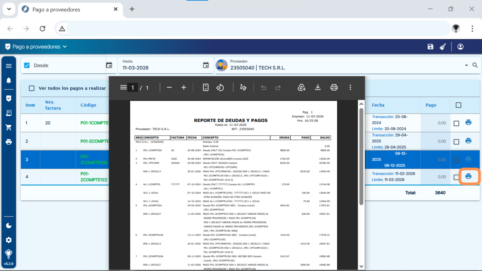Open notifications bell in sidebar
482x271 pixels.
click(9, 80)
